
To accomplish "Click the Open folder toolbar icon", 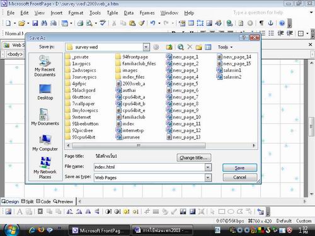I will coord(21,23).
